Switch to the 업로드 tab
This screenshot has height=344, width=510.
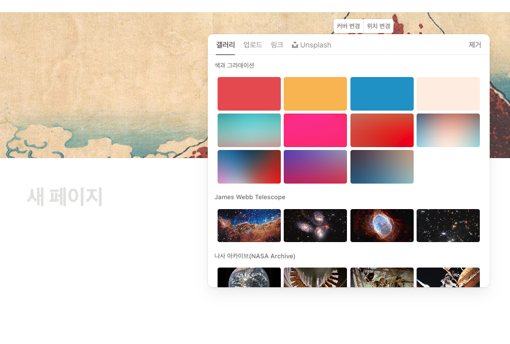pyautogui.click(x=252, y=45)
